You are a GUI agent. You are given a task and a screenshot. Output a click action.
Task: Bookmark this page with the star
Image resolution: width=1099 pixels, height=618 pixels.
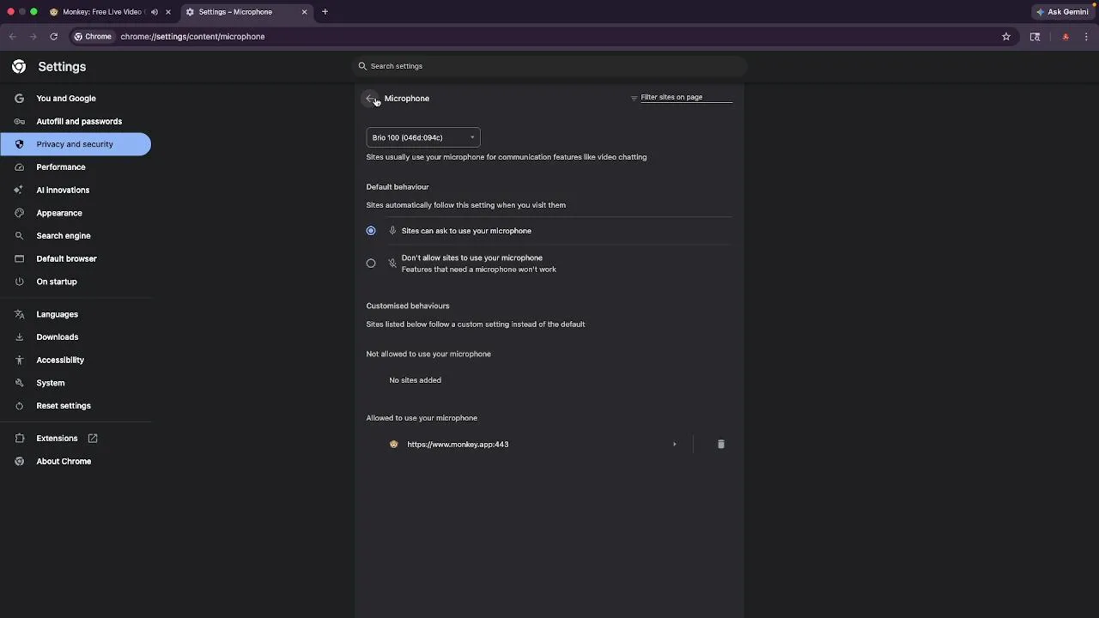(1006, 37)
